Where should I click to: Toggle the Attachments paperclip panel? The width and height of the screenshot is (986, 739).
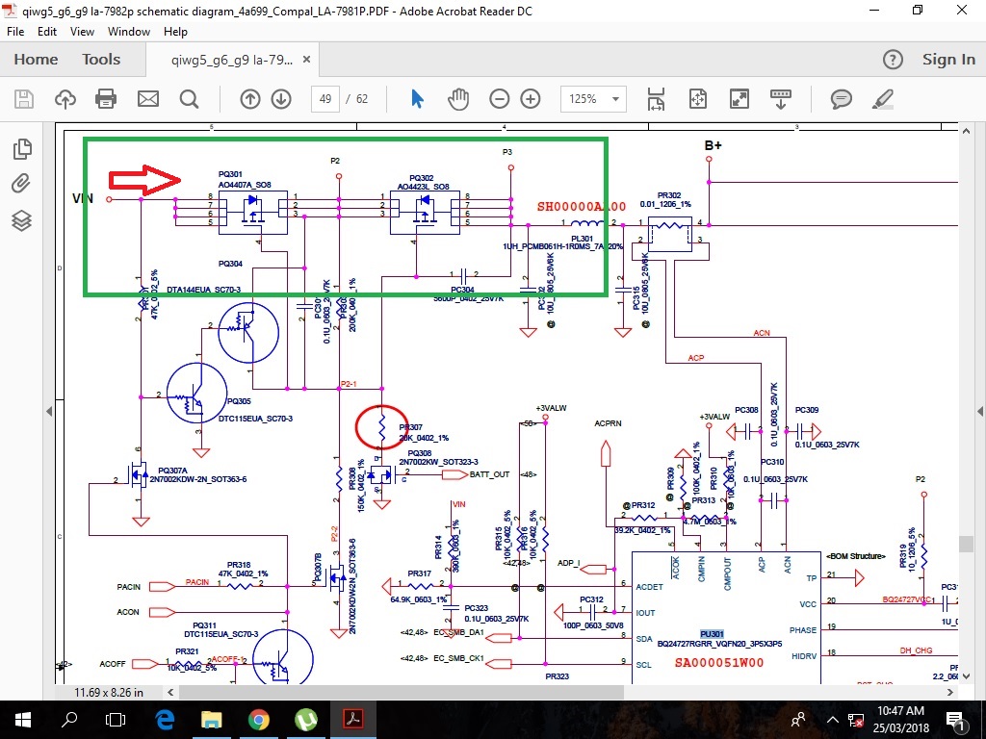(x=21, y=184)
